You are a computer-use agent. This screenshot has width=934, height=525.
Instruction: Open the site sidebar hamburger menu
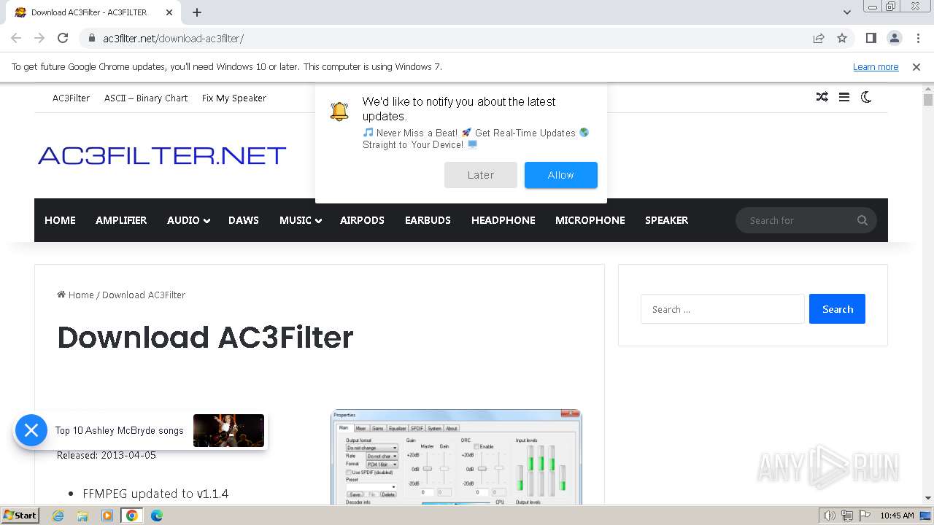(844, 97)
